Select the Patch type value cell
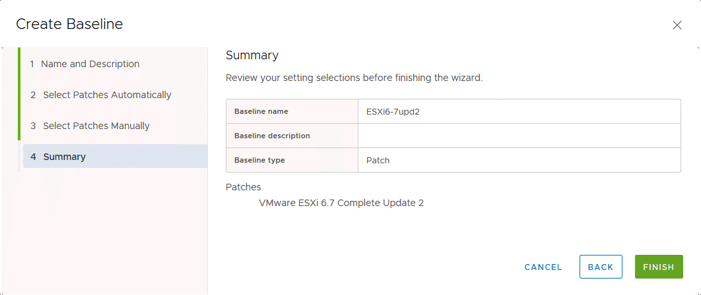 click(378, 160)
